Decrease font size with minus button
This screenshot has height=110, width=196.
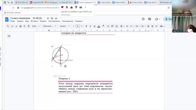(73, 26)
